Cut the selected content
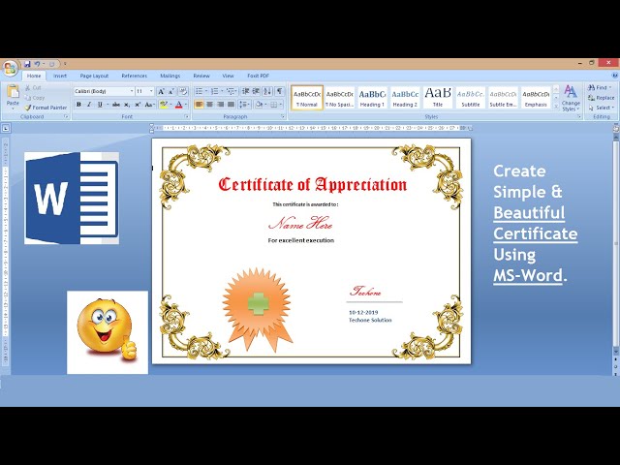620x465 pixels. (x=33, y=87)
